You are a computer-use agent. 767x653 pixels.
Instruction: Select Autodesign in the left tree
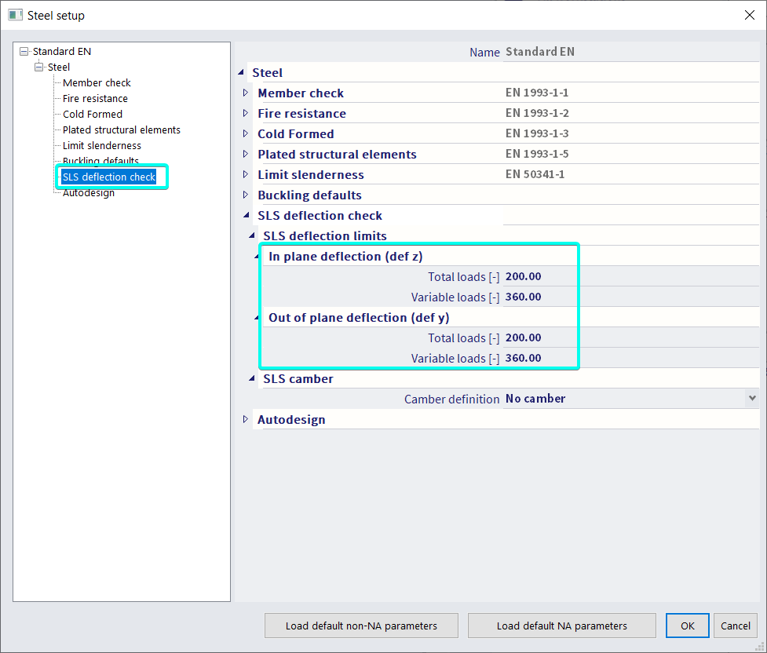[88, 192]
